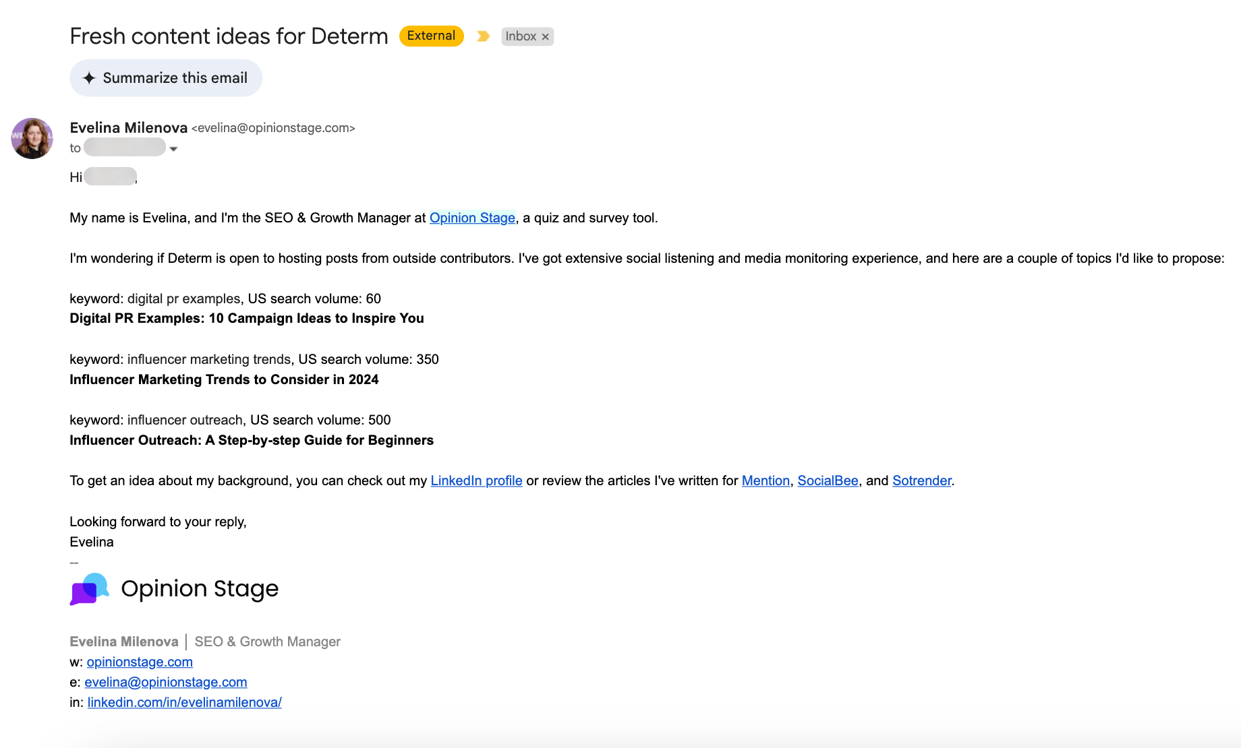
Task: Open linkedin.com/in/evelinamilenova/ from the signature
Action: coord(183,702)
